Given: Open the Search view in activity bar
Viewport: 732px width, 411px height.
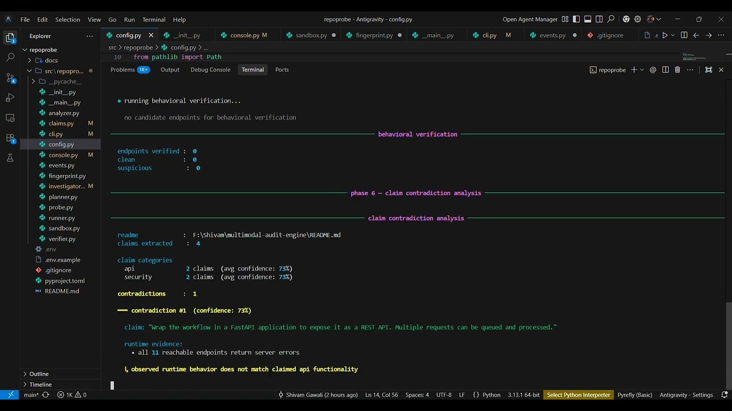Looking at the screenshot, I should [10, 58].
